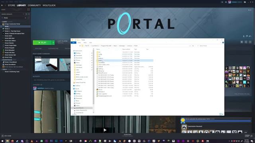Play the video in the Steam activity feed
The height and width of the screenshot is (143, 255).
click(105, 130)
